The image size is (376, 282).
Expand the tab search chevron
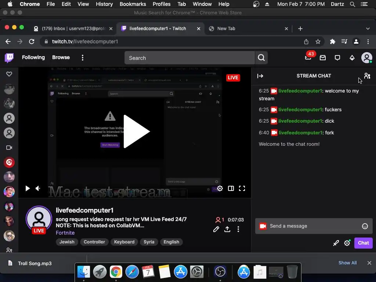[x=368, y=29]
